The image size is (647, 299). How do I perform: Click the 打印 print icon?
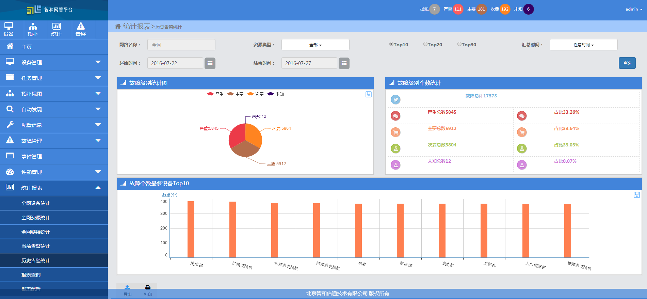(148, 288)
